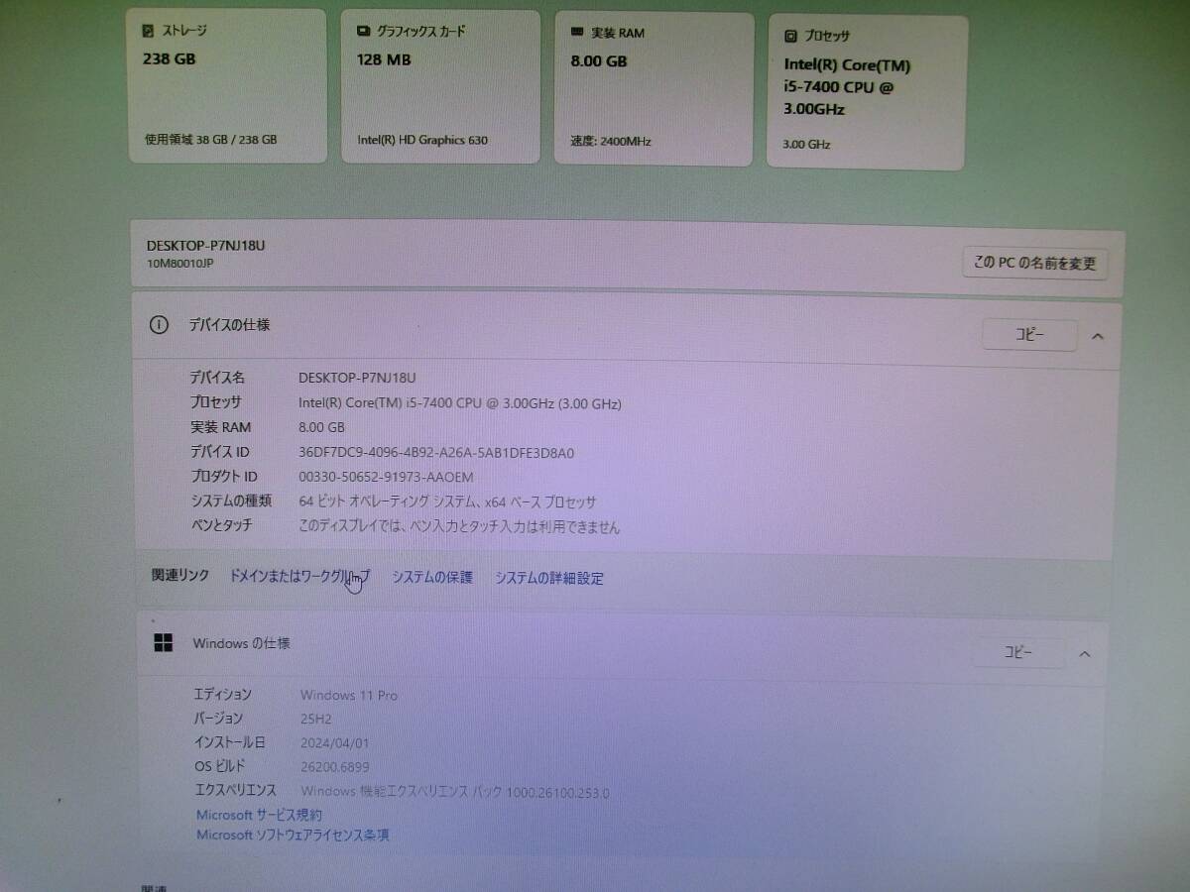Click 使用領域 38 GB / 238 GB text
Image resolution: width=1190 pixels, height=892 pixels.
(x=210, y=140)
